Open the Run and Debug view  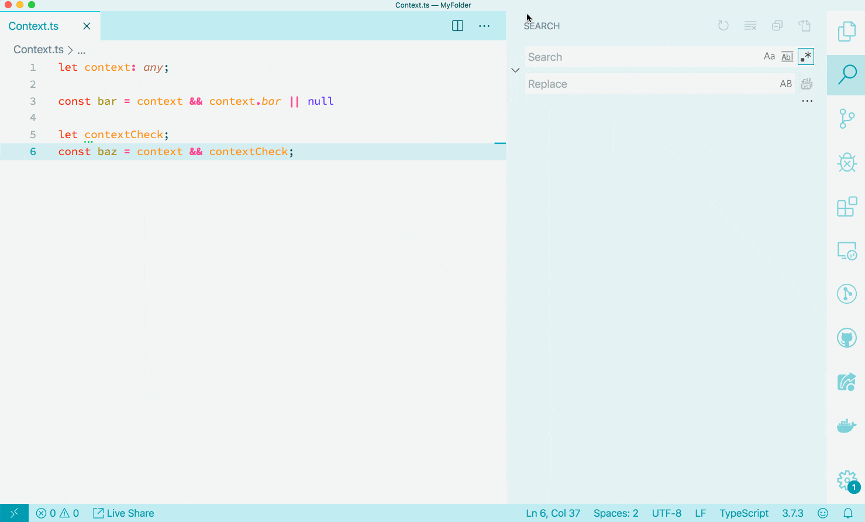pos(846,163)
